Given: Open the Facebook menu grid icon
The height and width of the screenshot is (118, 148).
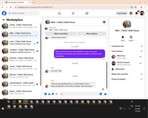Looking at the screenshot, I should click(131, 13).
